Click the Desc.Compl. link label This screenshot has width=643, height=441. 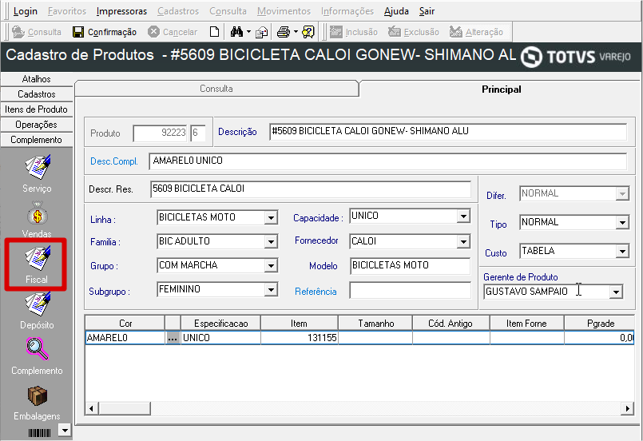[114, 161]
